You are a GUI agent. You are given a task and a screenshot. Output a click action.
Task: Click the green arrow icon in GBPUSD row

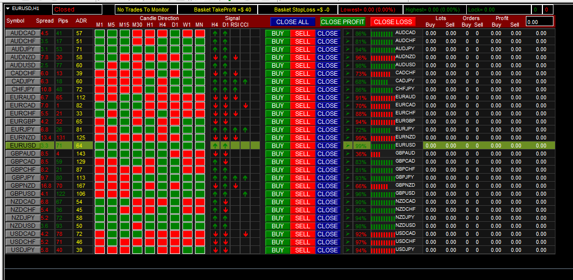point(347,194)
